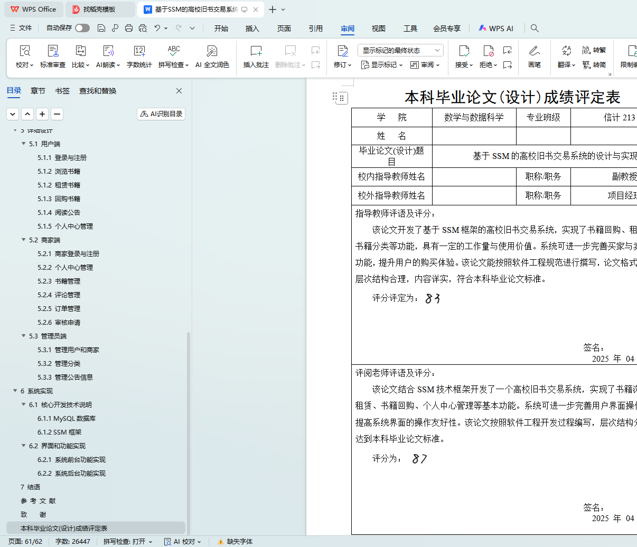Viewport: 637px width, 547px height.
Task: Click the insert comment (插入批注) icon
Action: (256, 51)
